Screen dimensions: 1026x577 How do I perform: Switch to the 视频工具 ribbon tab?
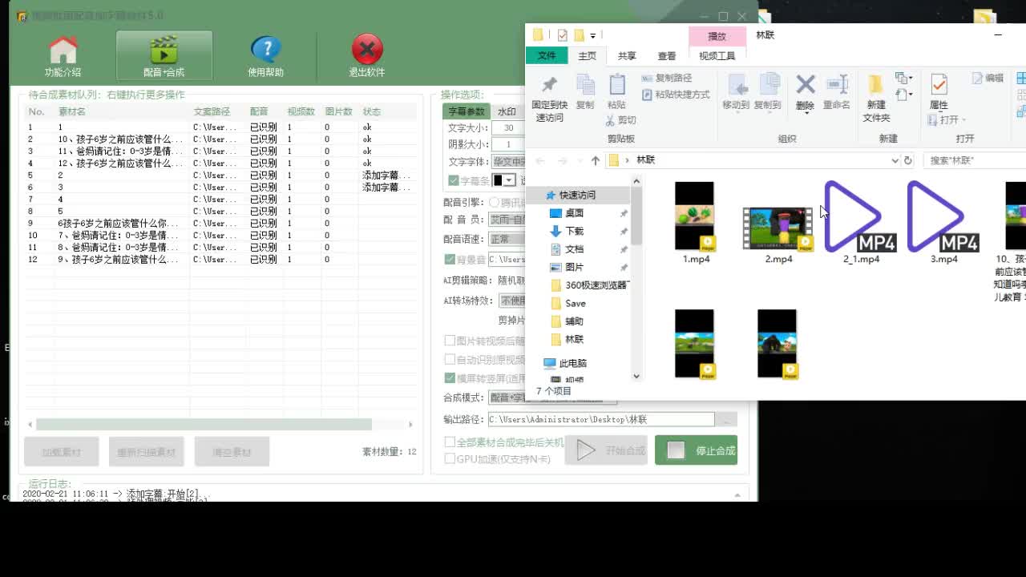[x=717, y=56]
